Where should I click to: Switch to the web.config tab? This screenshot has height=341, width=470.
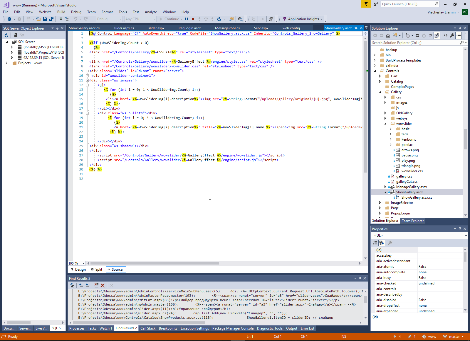pos(291,28)
